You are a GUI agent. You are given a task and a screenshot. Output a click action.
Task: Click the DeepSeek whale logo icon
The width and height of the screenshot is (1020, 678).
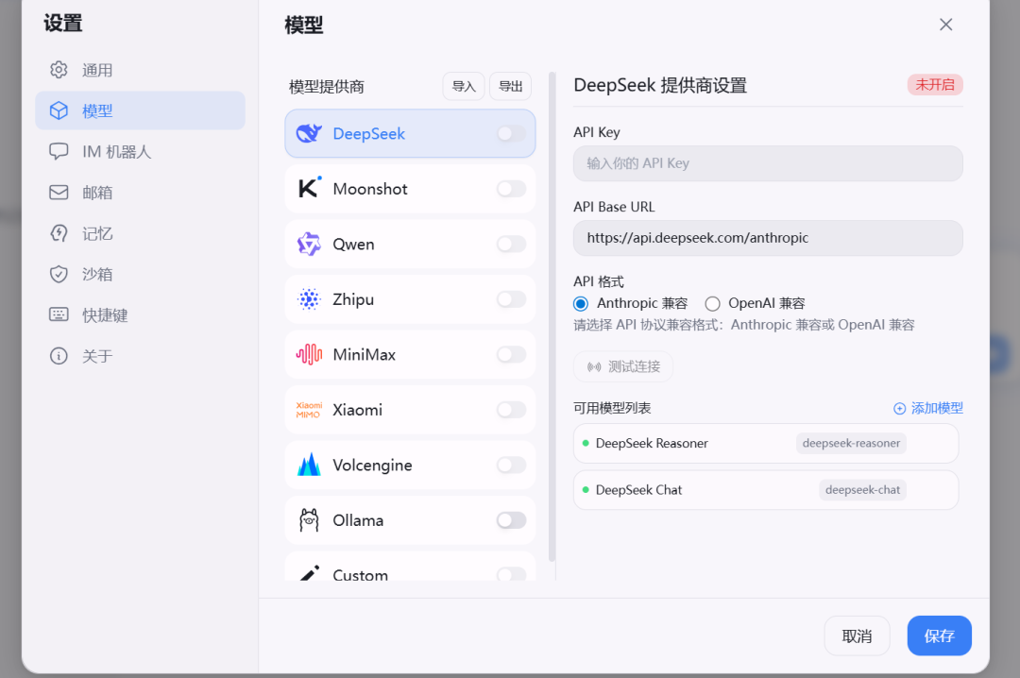[309, 134]
